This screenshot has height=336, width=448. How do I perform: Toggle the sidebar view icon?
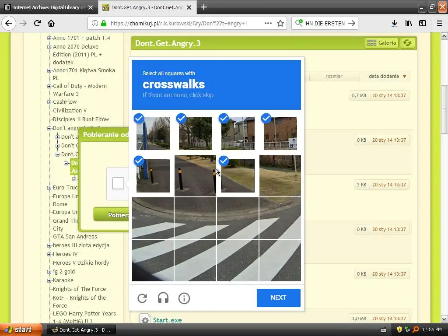(423, 23)
